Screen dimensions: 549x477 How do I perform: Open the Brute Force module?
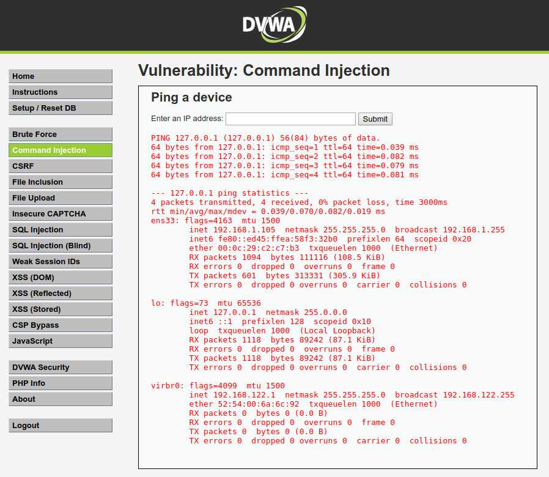point(61,134)
